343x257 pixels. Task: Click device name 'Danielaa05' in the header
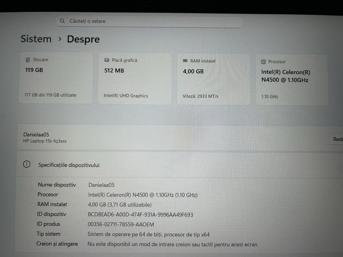click(x=36, y=135)
